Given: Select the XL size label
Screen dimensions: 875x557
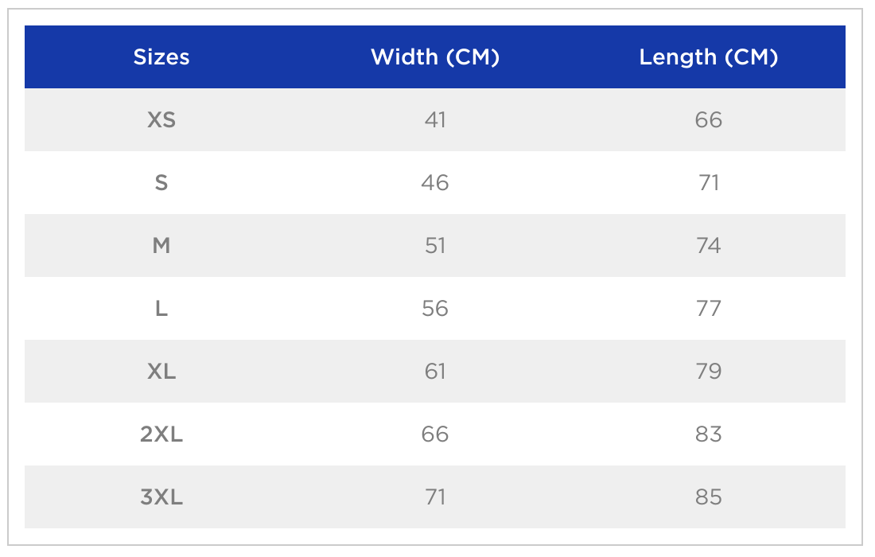Looking at the screenshot, I should click(161, 372).
